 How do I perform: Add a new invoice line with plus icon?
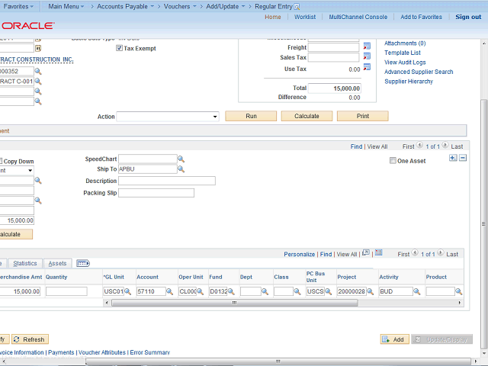(453, 158)
